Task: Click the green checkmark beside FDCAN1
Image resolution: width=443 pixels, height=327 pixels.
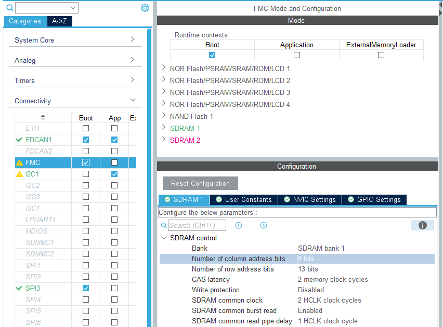Action: [19, 139]
